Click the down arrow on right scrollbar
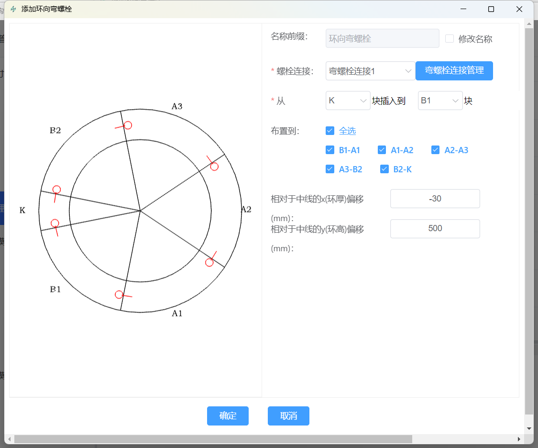The height and width of the screenshot is (448, 538). [529, 429]
